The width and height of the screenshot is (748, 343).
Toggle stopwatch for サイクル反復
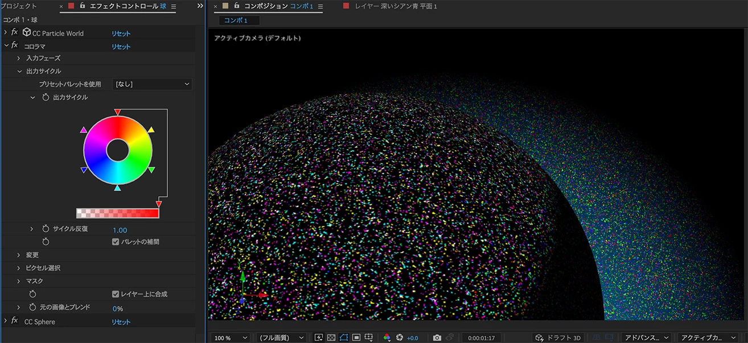click(46, 229)
